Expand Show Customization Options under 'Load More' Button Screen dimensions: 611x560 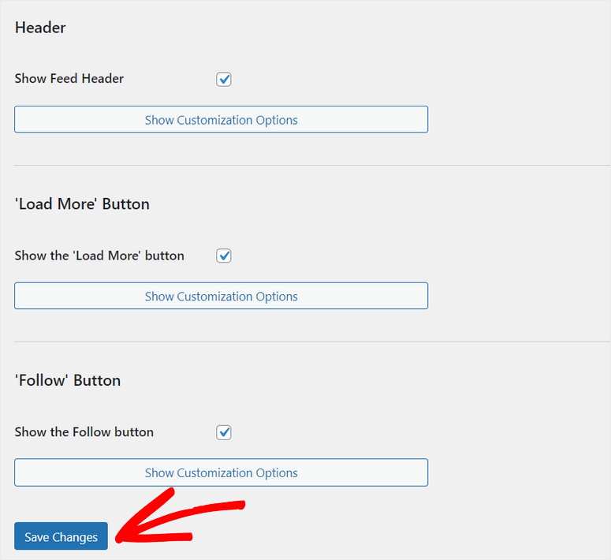coord(222,296)
